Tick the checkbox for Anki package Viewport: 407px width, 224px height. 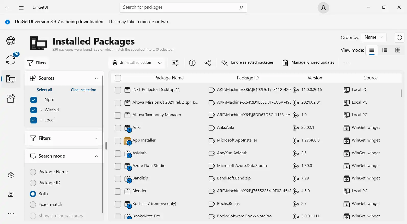[x=118, y=128]
